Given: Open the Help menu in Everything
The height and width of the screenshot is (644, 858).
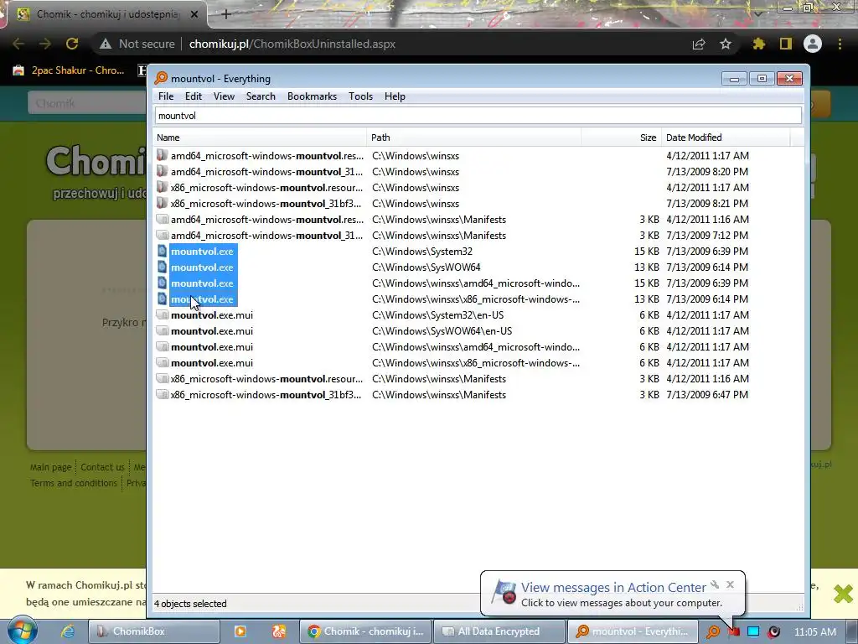Looking at the screenshot, I should 395,96.
